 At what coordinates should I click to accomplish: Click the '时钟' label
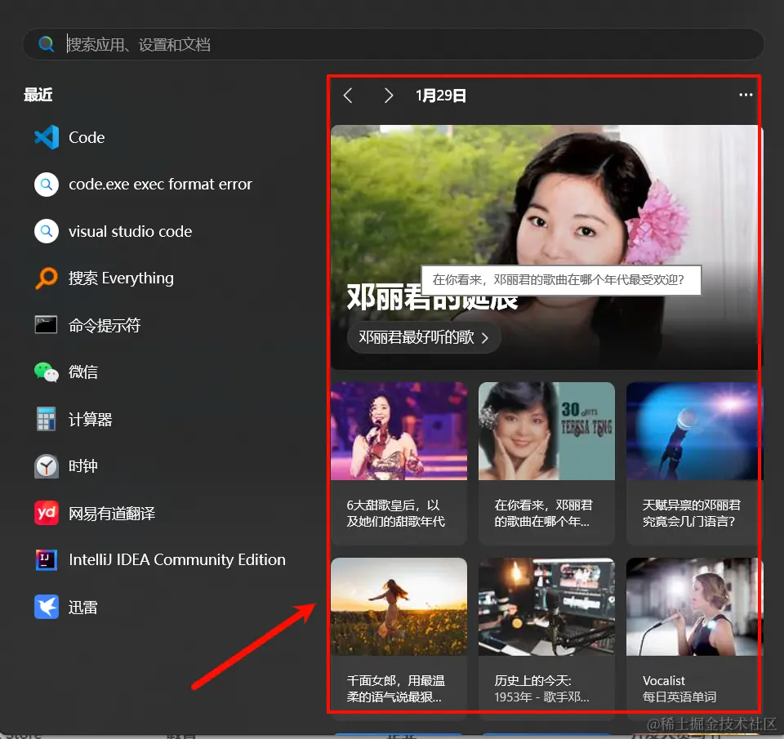(x=83, y=466)
